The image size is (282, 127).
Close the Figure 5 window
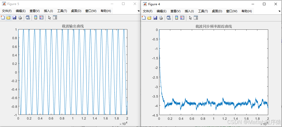tap(135, 4)
